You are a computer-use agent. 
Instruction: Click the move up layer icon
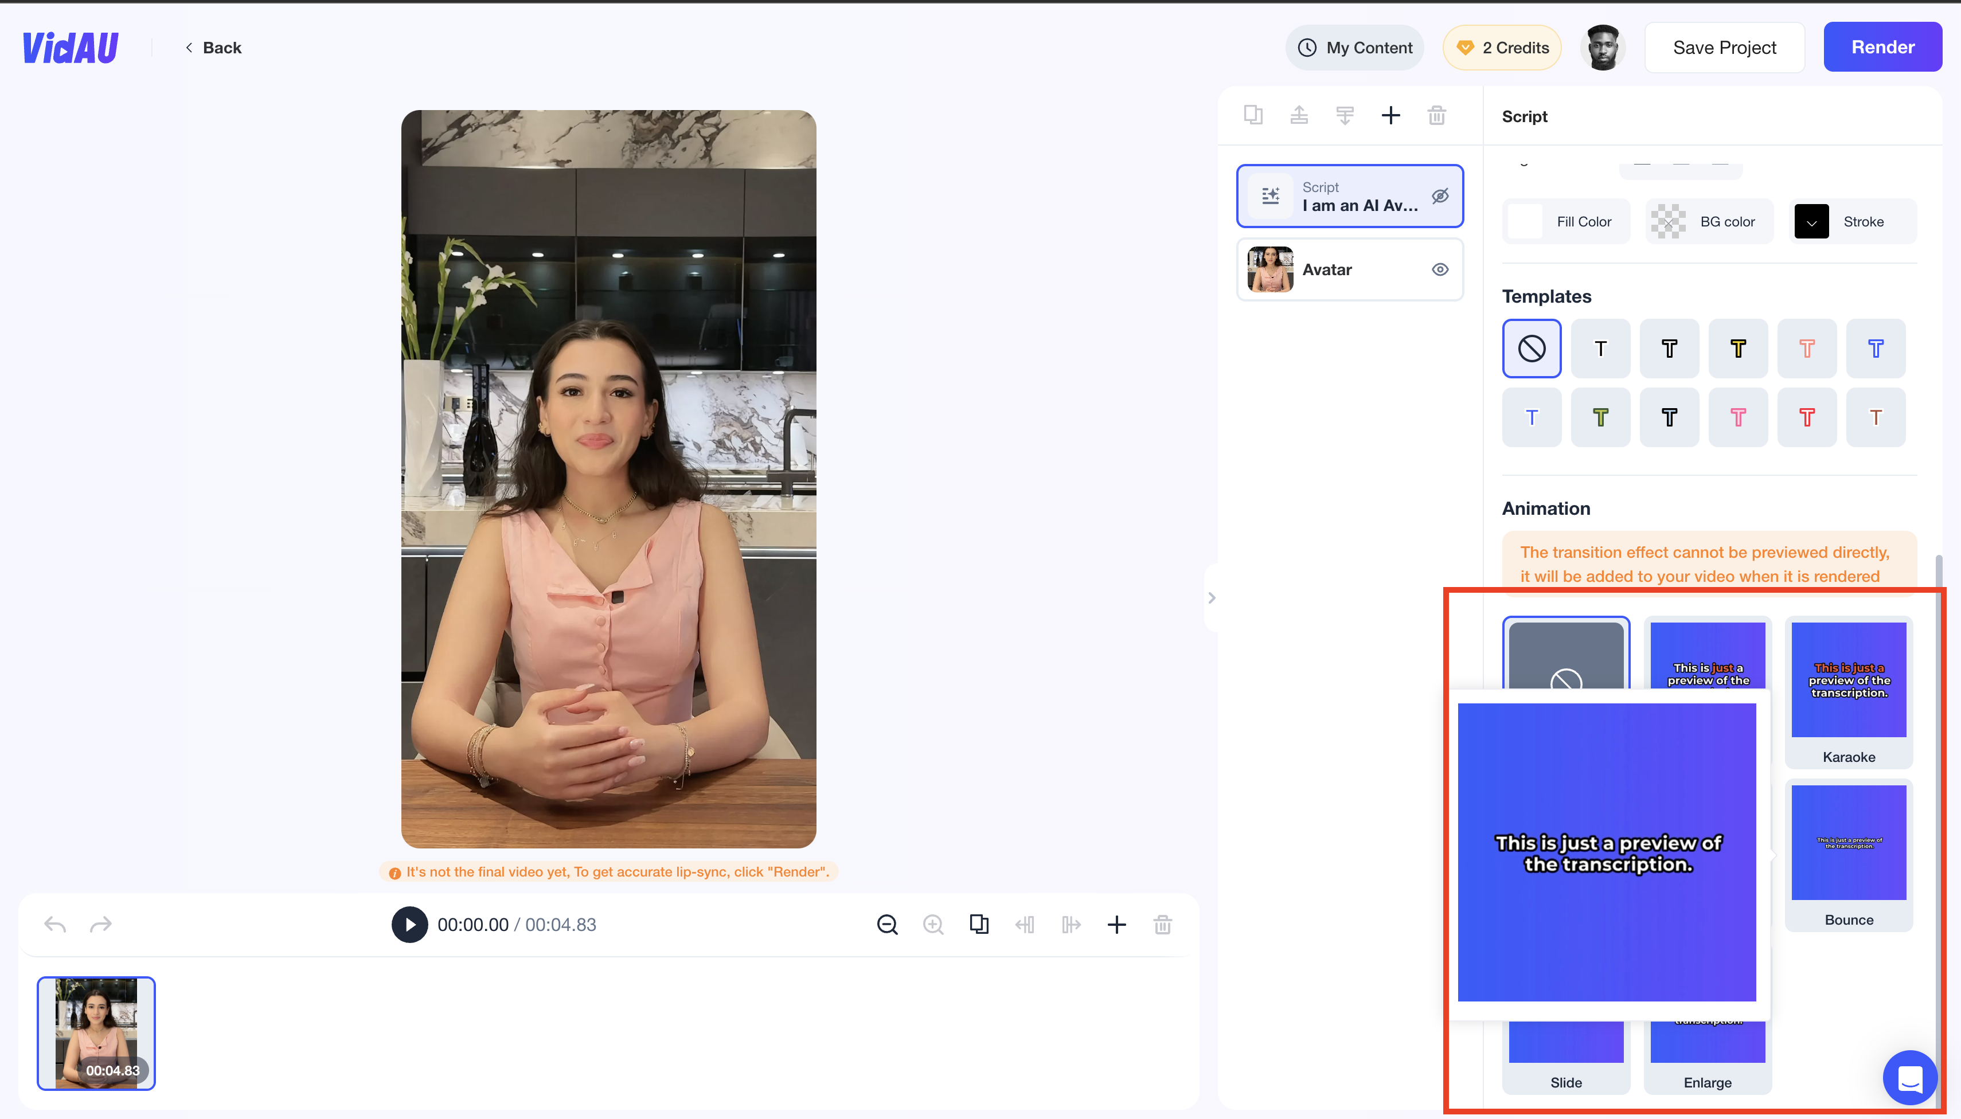click(1298, 115)
